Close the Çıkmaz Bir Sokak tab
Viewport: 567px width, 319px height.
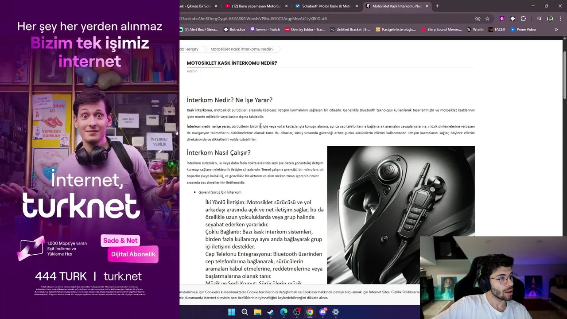tap(216, 6)
